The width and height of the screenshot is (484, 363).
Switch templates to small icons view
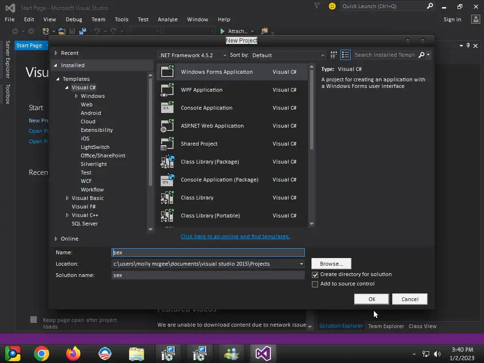334,55
